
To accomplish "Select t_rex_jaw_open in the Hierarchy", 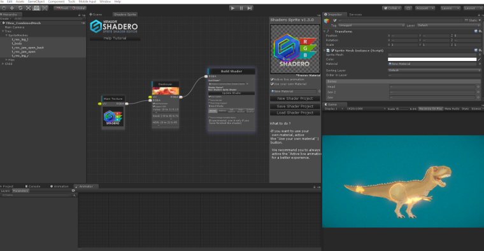I will tap(24, 51).
